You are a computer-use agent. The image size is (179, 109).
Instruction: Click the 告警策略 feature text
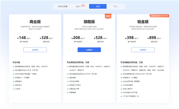72,92
